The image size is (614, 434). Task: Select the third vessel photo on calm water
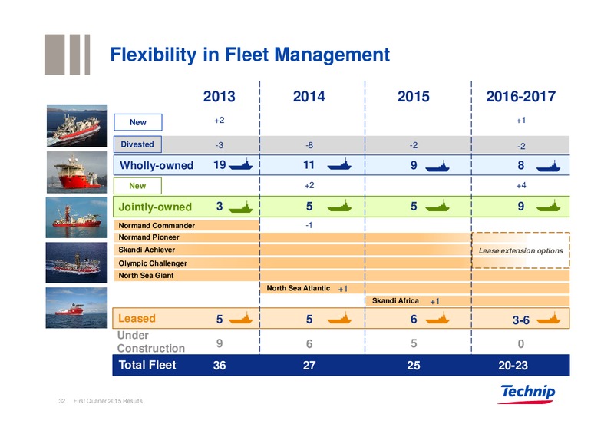point(76,217)
